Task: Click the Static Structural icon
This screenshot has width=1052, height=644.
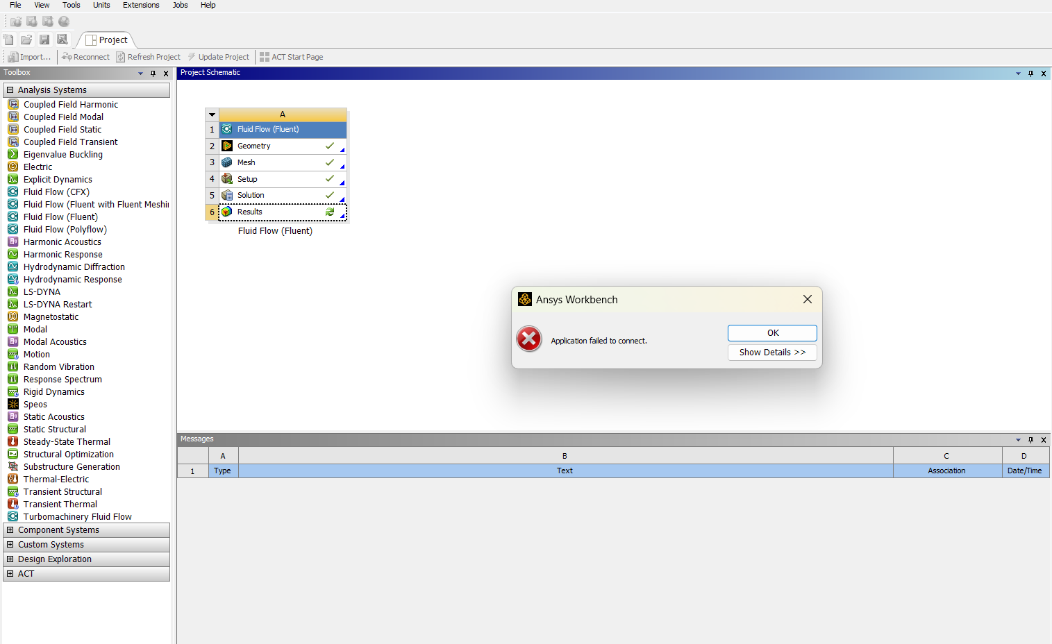Action: [x=12, y=429]
